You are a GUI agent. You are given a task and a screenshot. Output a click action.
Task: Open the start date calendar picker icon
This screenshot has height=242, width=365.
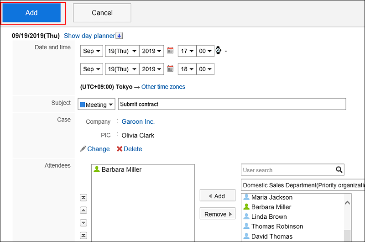[170, 50]
